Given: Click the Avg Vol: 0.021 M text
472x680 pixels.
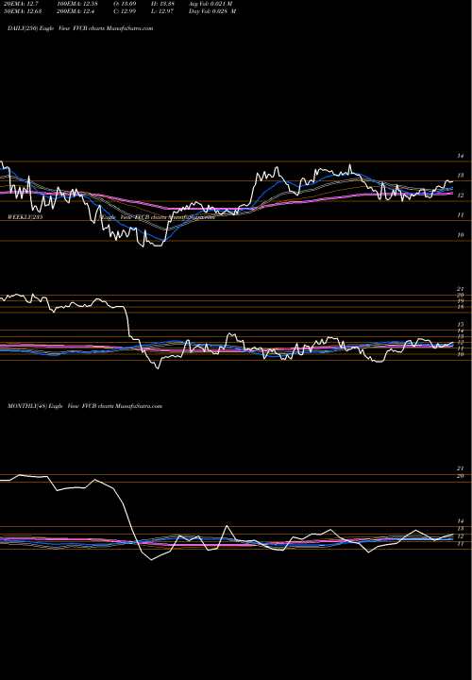Looking at the screenshot, I should [211, 4].
